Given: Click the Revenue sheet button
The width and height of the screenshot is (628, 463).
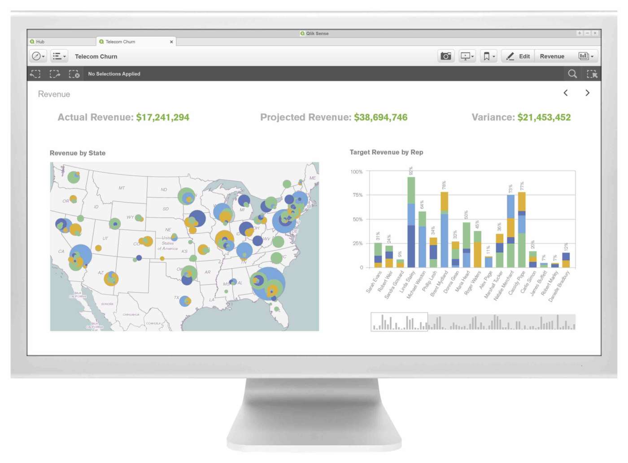Looking at the screenshot, I should pyautogui.click(x=552, y=56).
